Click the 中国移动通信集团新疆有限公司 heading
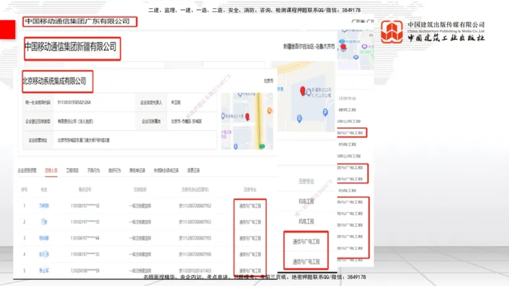This screenshot has height=286, width=509. (71, 46)
